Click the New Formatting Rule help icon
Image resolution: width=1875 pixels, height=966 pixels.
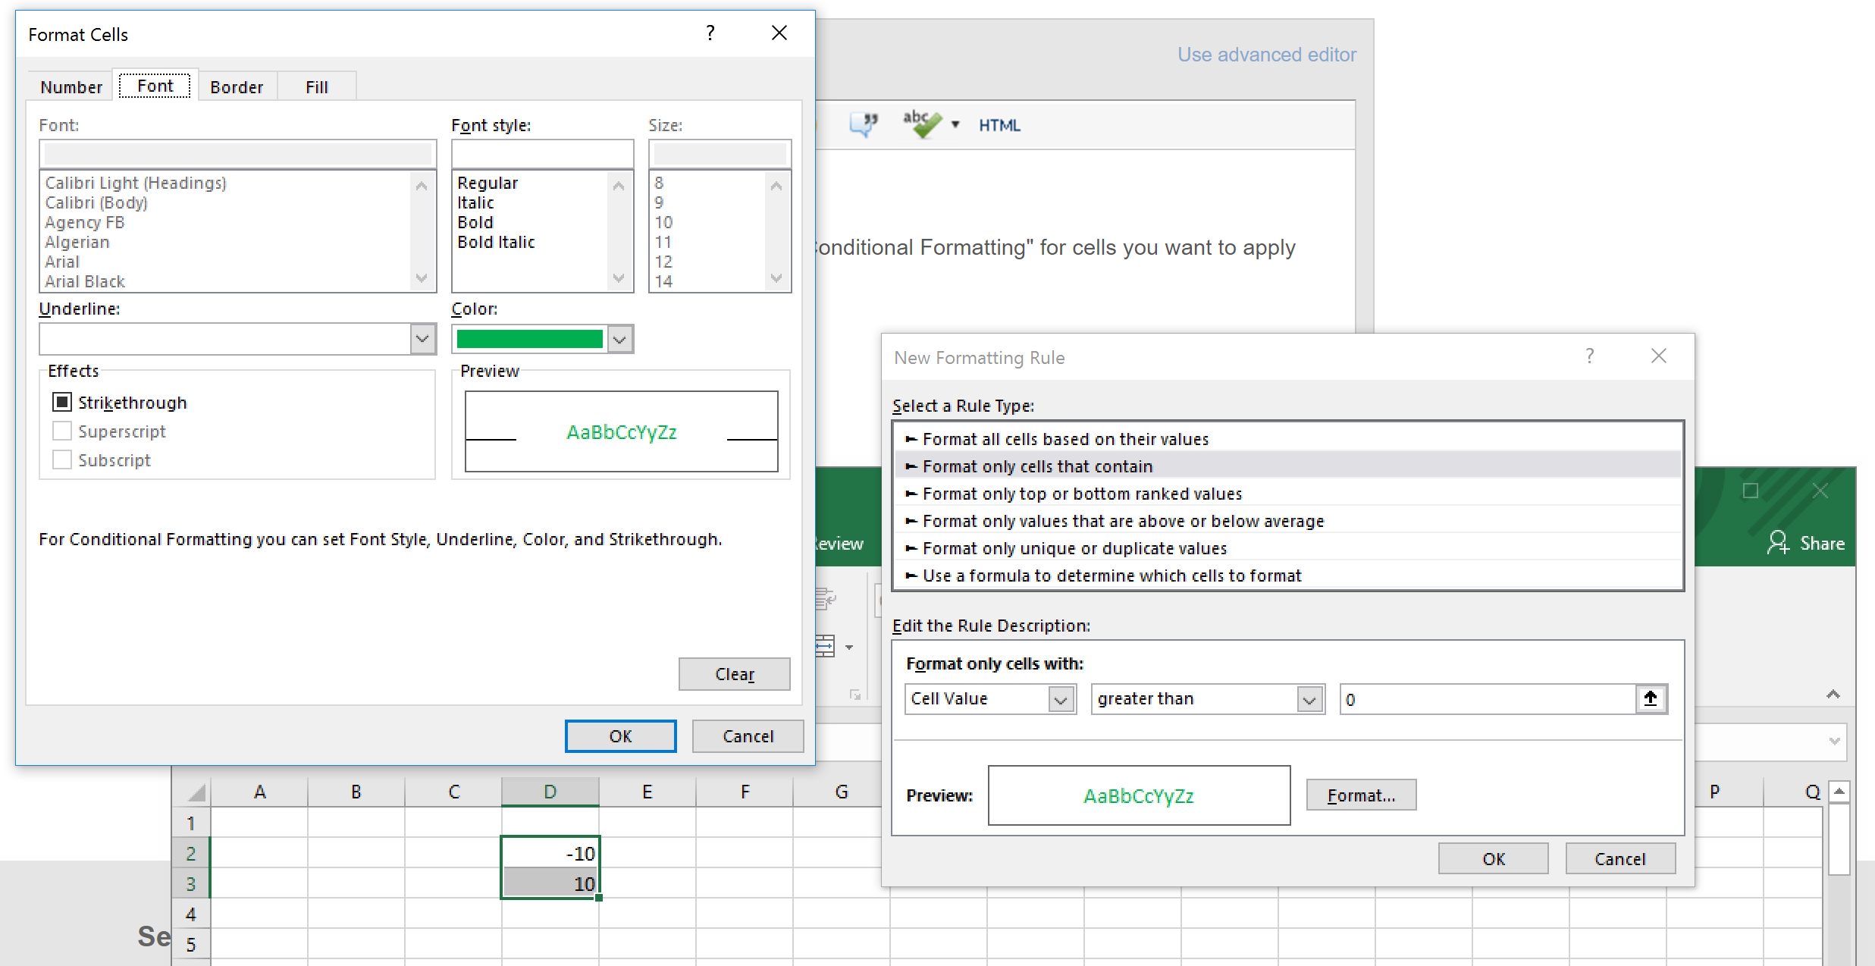point(1590,356)
